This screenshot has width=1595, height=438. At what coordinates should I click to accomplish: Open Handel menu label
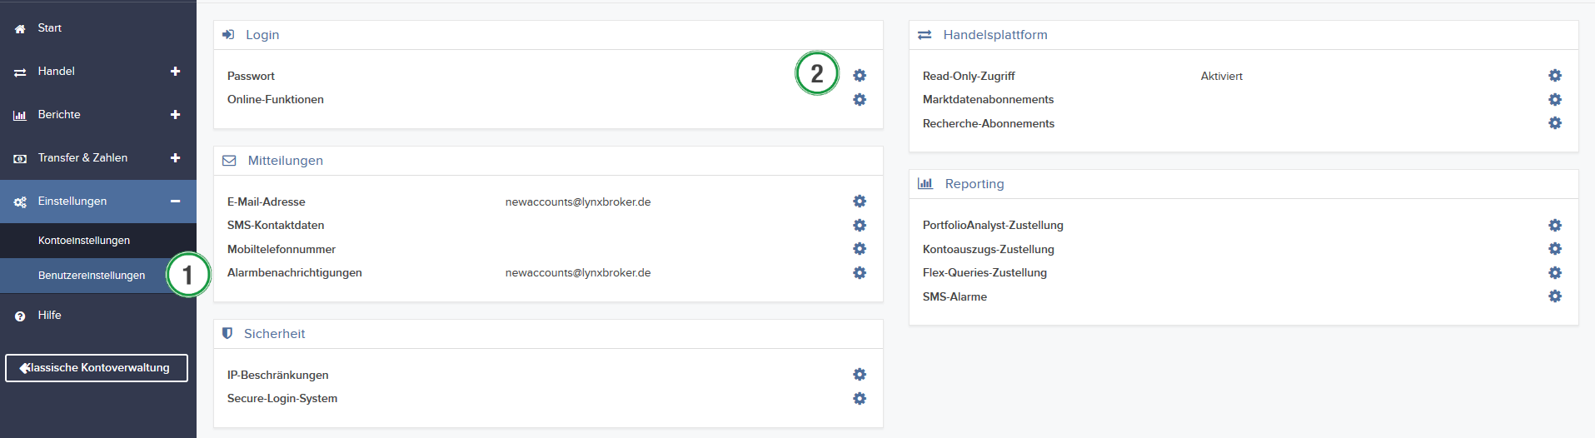[x=56, y=72]
